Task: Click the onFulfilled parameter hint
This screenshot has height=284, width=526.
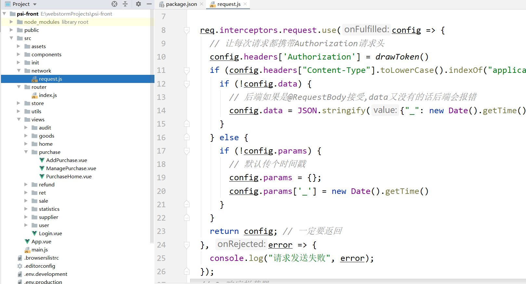Action: (367, 29)
